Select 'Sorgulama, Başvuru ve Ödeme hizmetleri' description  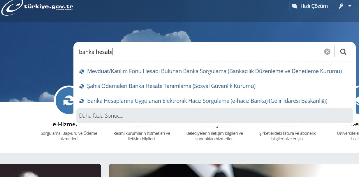click(x=69, y=136)
